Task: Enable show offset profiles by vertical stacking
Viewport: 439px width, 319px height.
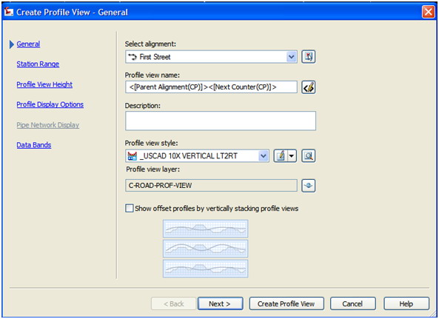Action: point(129,208)
